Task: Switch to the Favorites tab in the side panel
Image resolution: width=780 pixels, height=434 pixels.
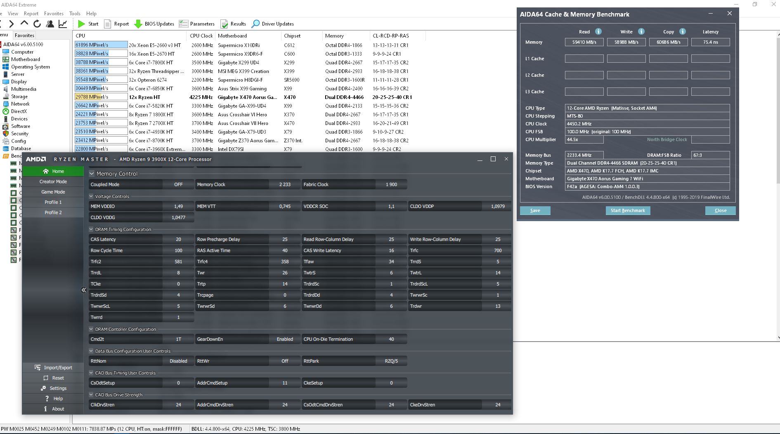Action: point(24,35)
